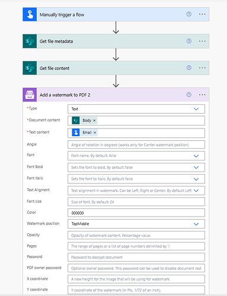Viewport: 227px width, 296px height.
Task: Click into the Password input field
Action: point(136,257)
